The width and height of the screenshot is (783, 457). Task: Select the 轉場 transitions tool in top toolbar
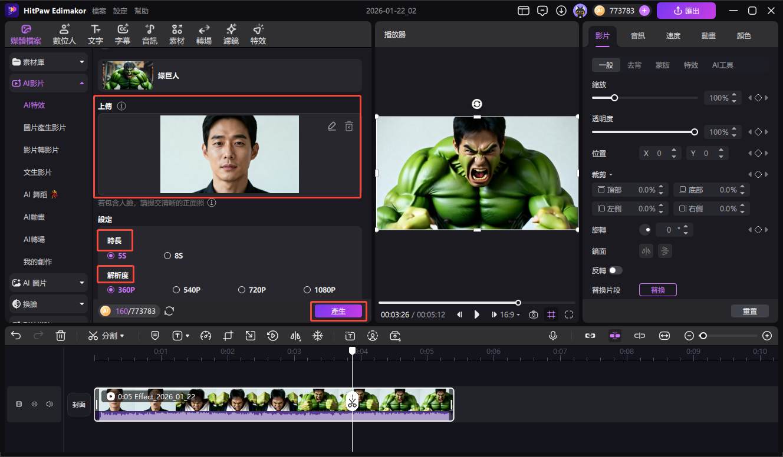tap(203, 34)
